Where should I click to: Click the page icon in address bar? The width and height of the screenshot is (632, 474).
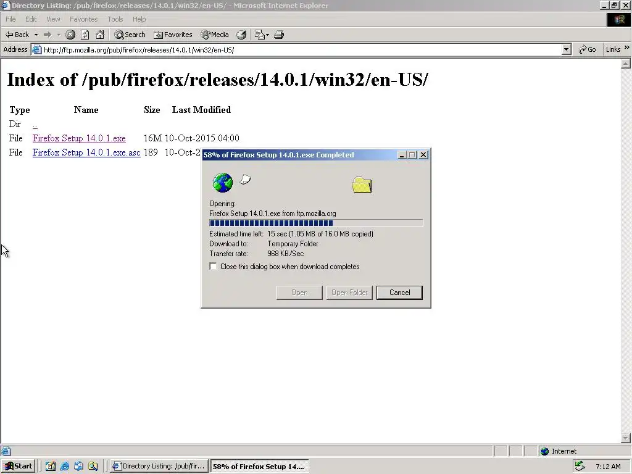(x=36, y=49)
